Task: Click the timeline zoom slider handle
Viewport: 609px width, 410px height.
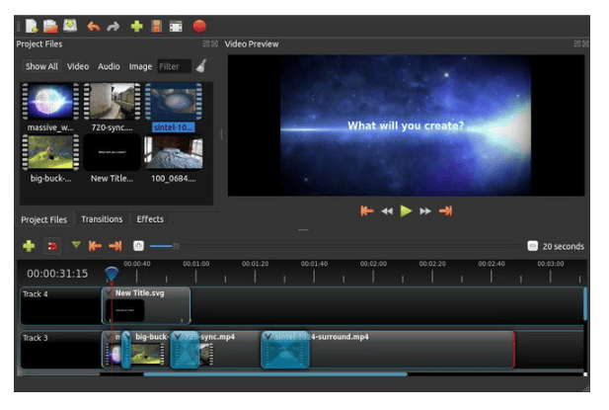Action: 176,246
